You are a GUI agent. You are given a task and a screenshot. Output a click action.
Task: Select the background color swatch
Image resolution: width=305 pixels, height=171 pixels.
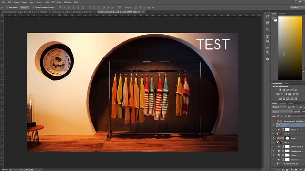[x=276, y=20]
